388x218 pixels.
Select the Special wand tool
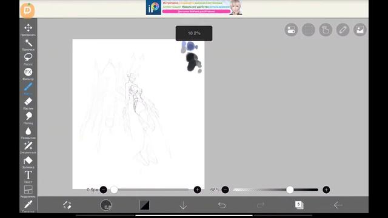click(28, 147)
